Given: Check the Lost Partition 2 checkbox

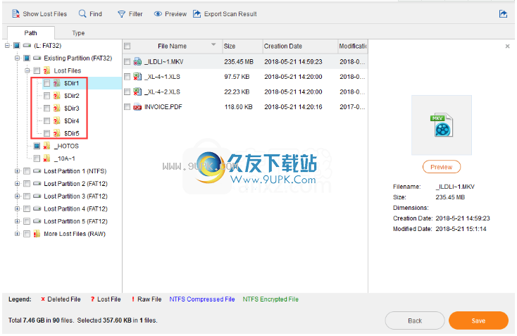Looking at the screenshot, I should [x=27, y=184].
